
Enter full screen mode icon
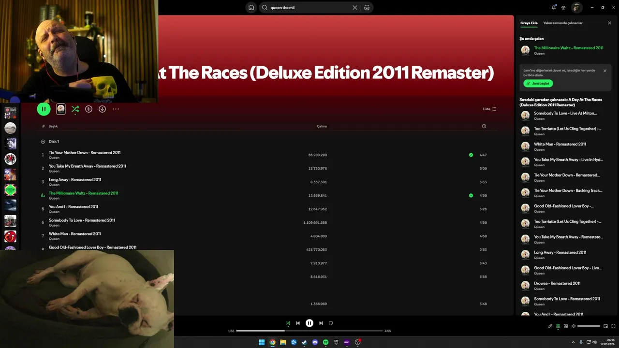pos(614,326)
